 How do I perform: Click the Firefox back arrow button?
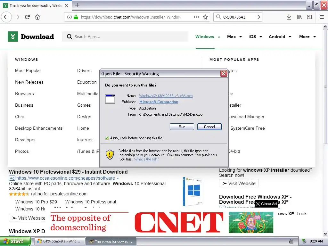pos(6,17)
